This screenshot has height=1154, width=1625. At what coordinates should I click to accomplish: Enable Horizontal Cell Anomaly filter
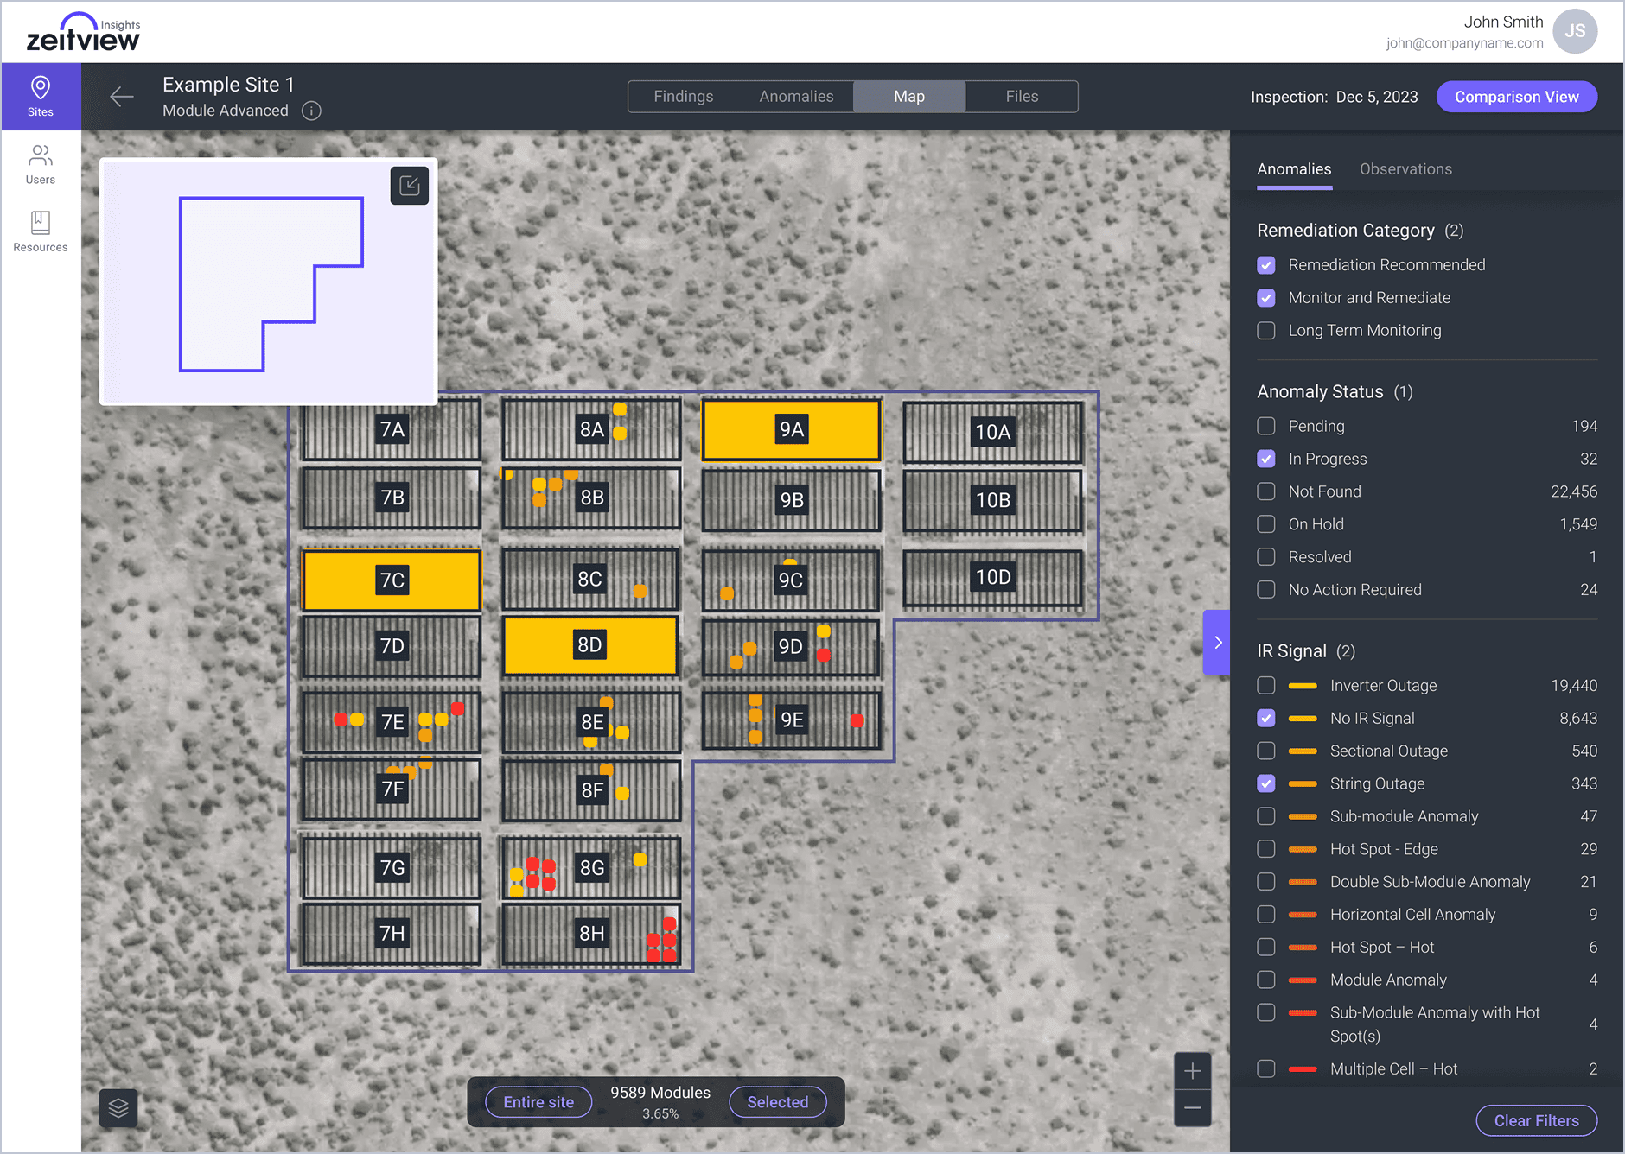[x=1266, y=915]
